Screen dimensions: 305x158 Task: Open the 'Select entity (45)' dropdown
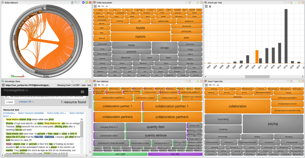point(56,113)
